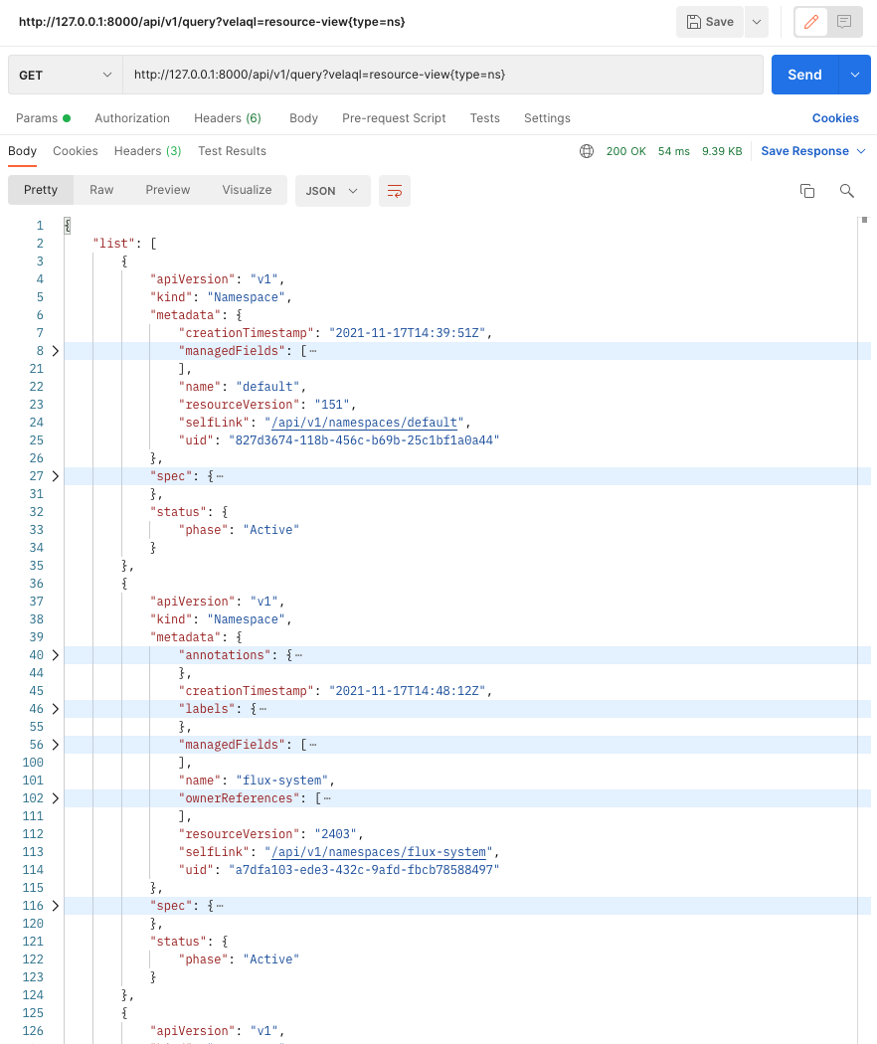This screenshot has height=1044, width=877.
Task: Select the Raw view mode
Action: coord(101,190)
